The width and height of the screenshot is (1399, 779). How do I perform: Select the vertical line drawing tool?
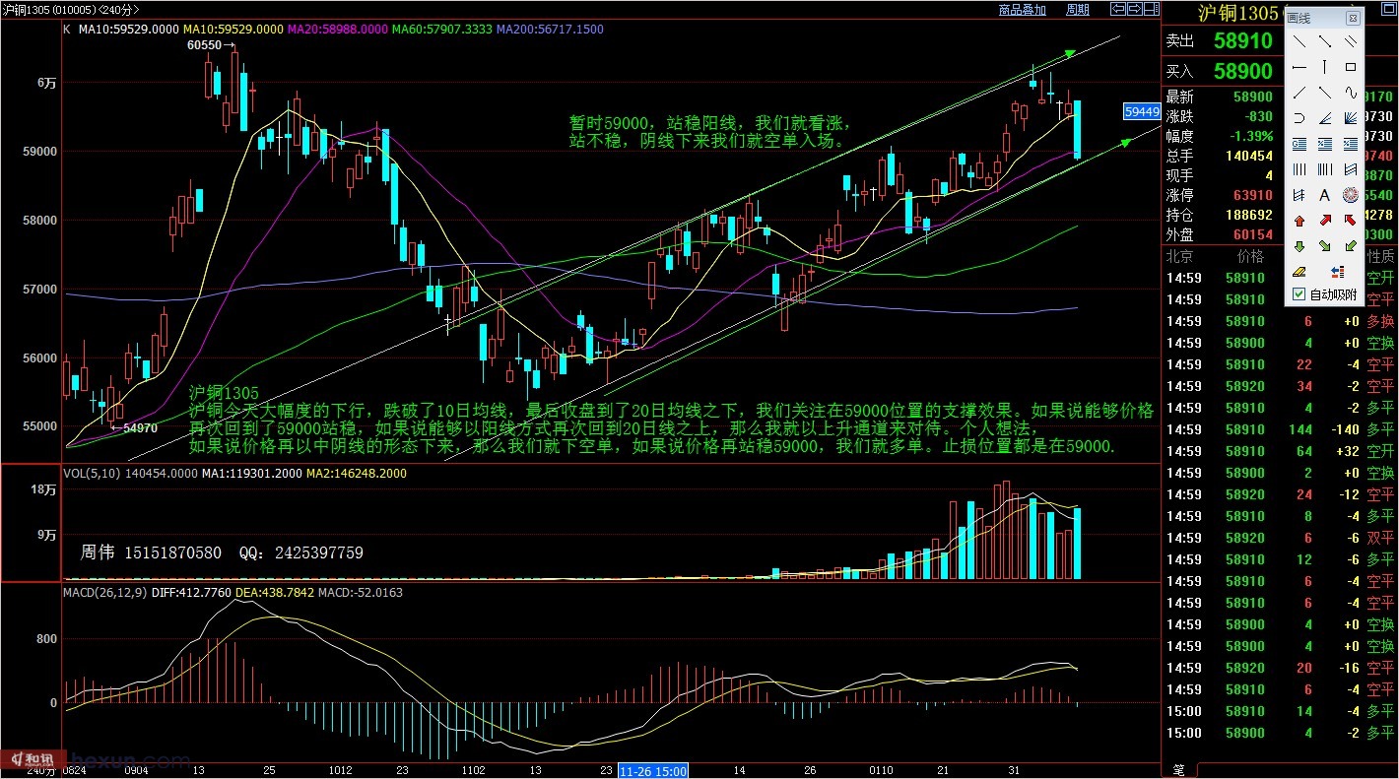coord(1325,67)
